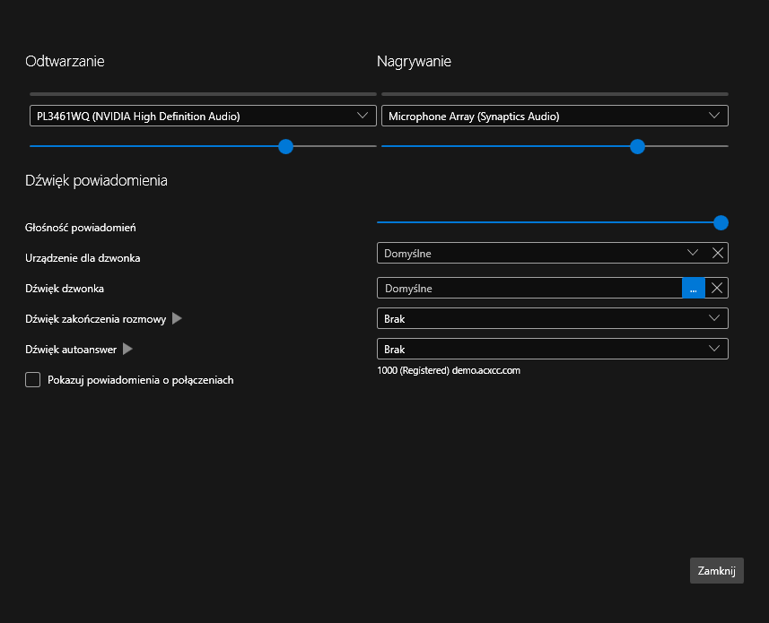Play the call end sound preview
This screenshot has width=769, height=623.
pos(177,318)
